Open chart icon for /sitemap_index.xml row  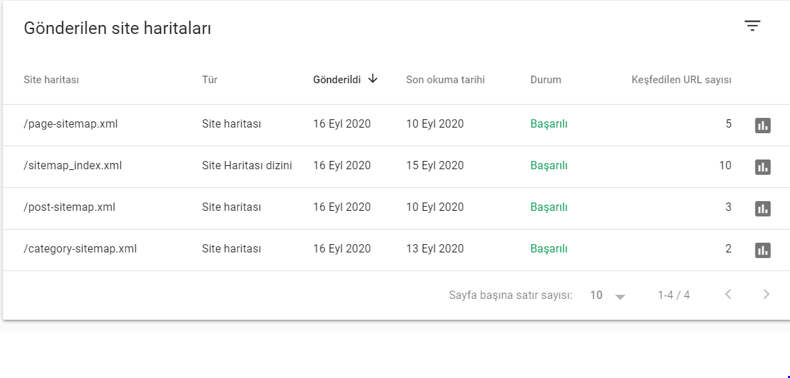tap(763, 166)
